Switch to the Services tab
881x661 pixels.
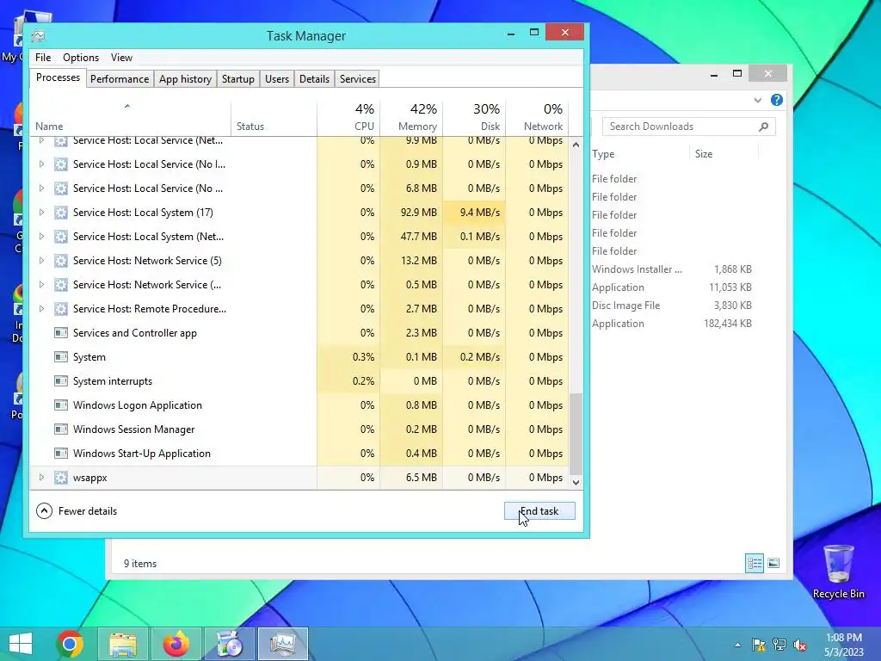[358, 79]
